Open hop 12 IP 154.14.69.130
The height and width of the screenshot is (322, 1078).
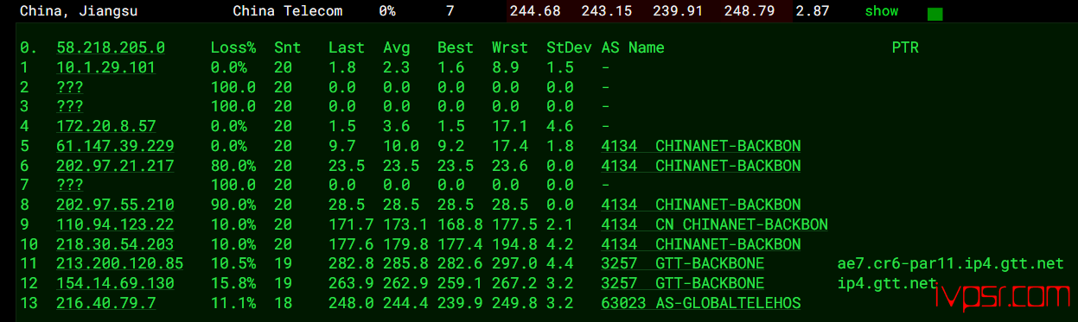point(115,283)
